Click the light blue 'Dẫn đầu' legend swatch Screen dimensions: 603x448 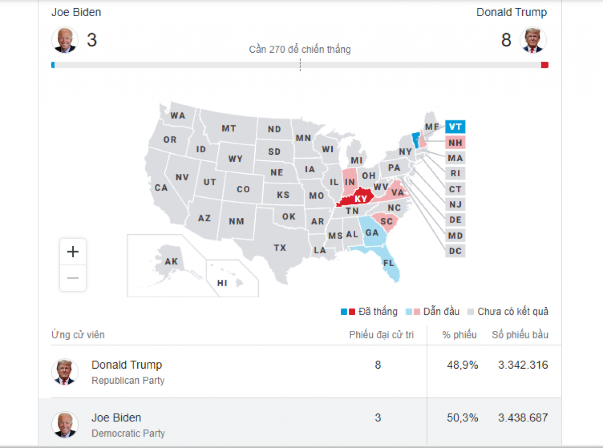click(409, 312)
